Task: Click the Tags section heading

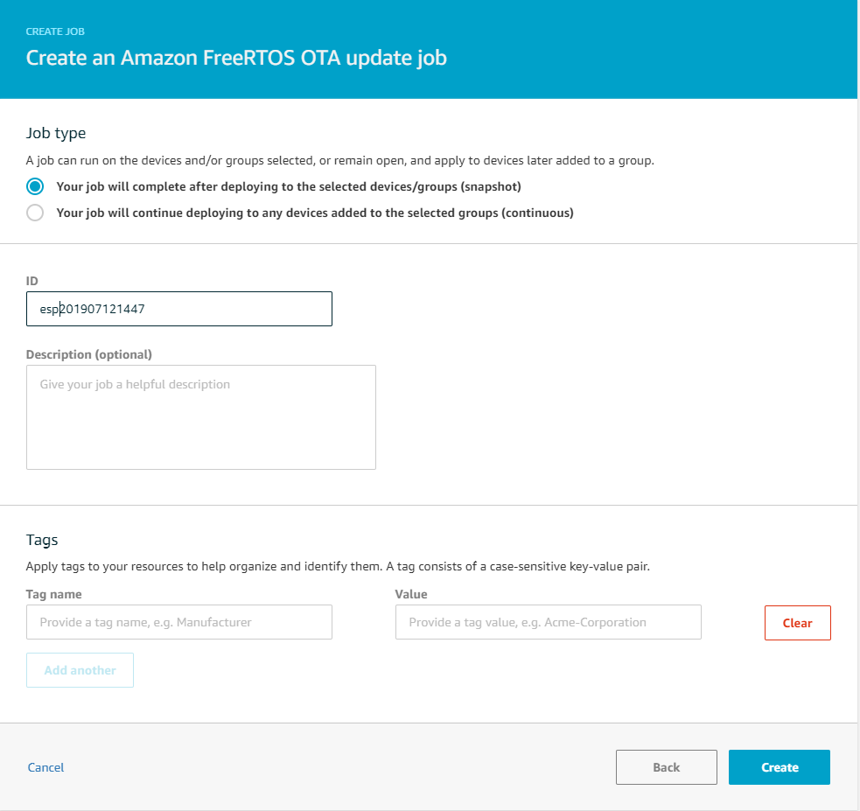Action: (x=42, y=540)
